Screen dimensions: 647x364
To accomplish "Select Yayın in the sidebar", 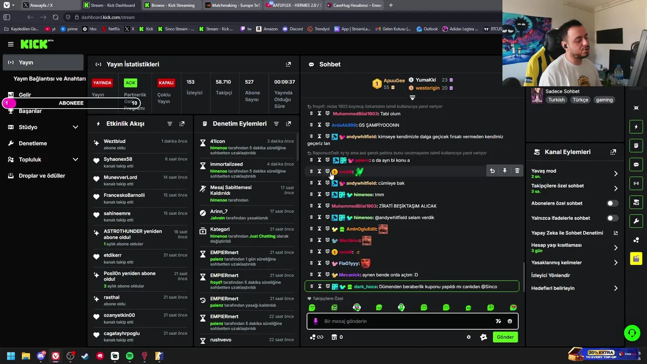I will click(43, 62).
